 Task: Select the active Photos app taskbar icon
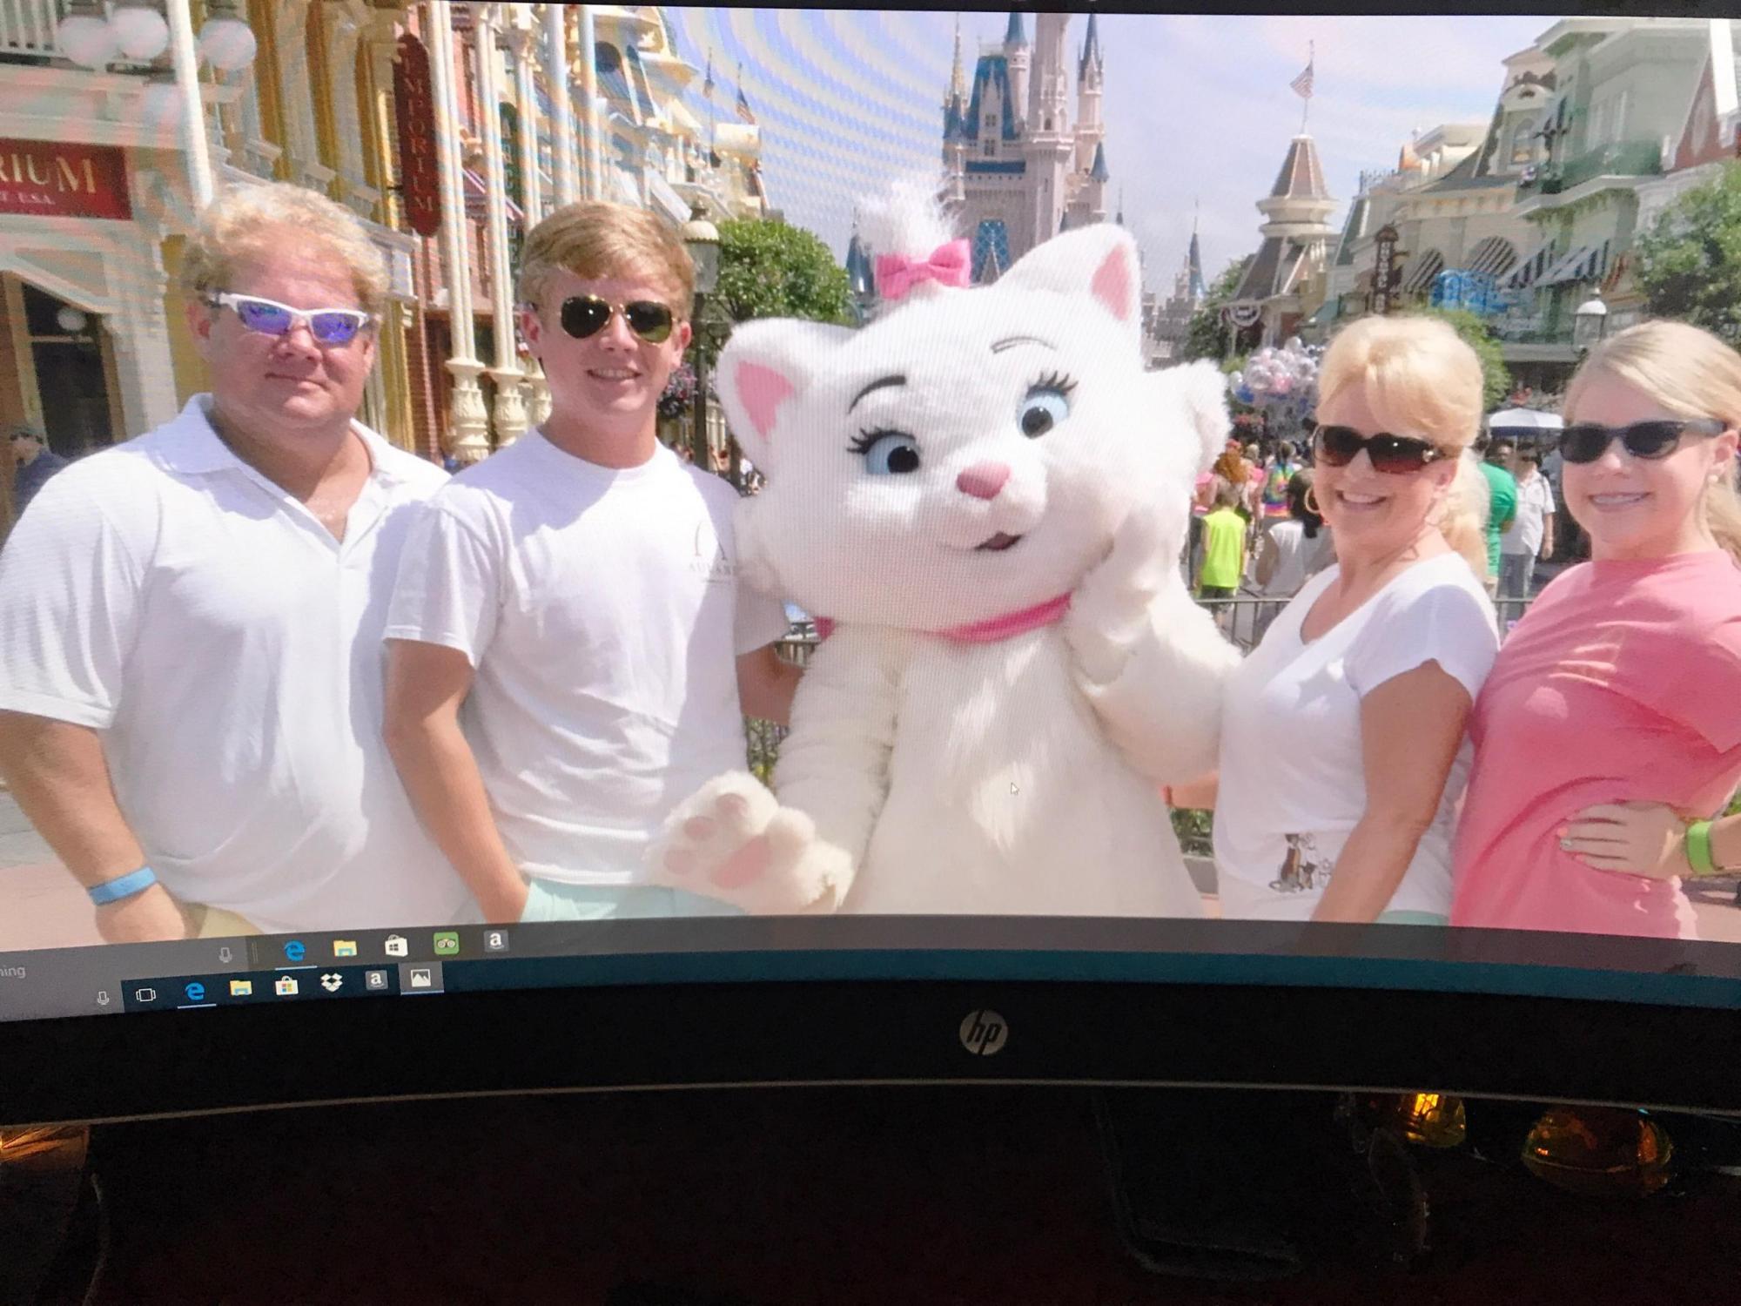[420, 978]
